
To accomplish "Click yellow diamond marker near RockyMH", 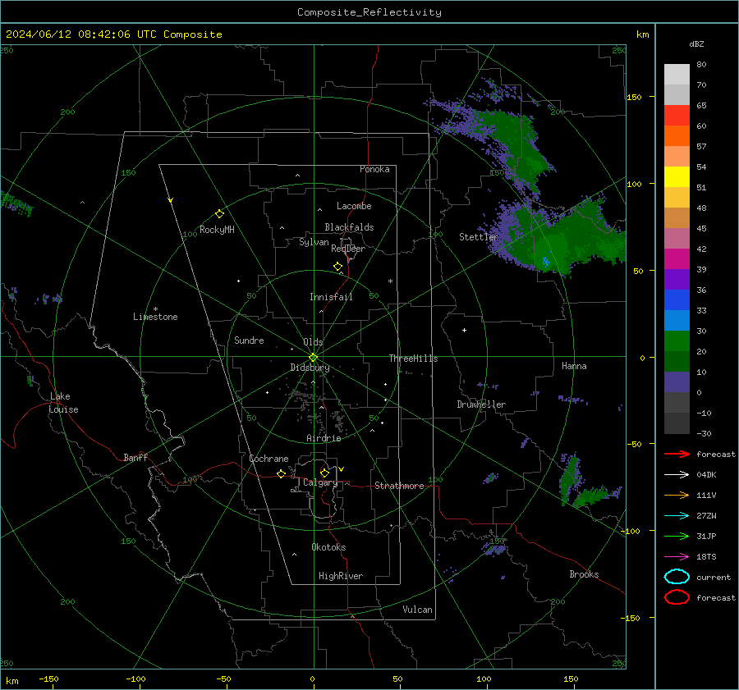I will point(219,214).
